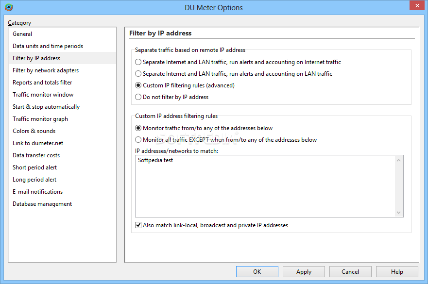This screenshot has width=428, height=284.
Task: Go to Reports and totals filter
Action: point(62,83)
